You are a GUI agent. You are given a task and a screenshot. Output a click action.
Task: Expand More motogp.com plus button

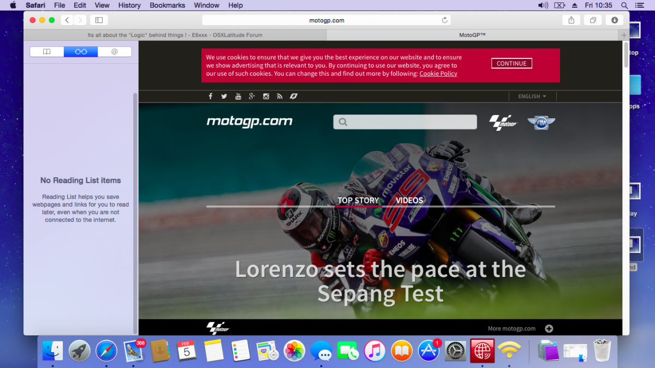(549, 329)
